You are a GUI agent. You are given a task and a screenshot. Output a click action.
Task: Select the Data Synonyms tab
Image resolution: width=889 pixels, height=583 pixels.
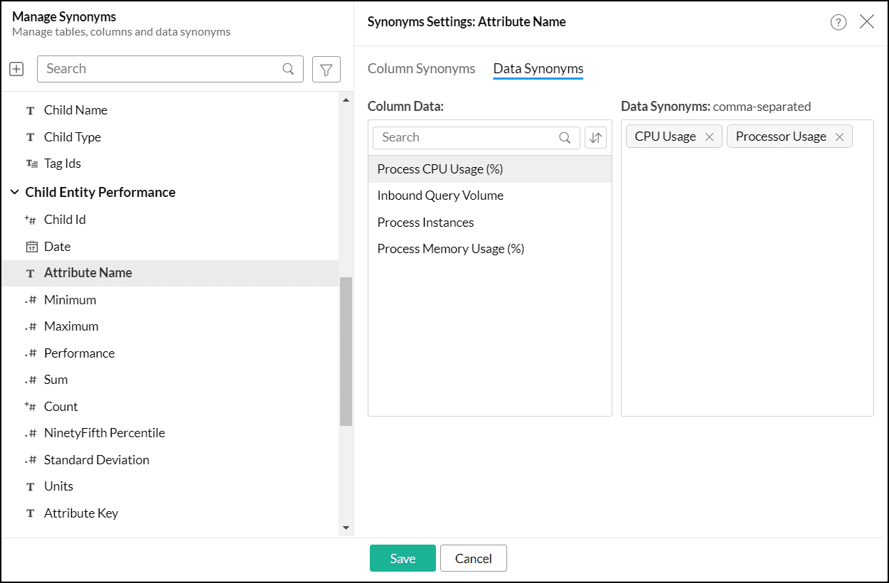[538, 69]
